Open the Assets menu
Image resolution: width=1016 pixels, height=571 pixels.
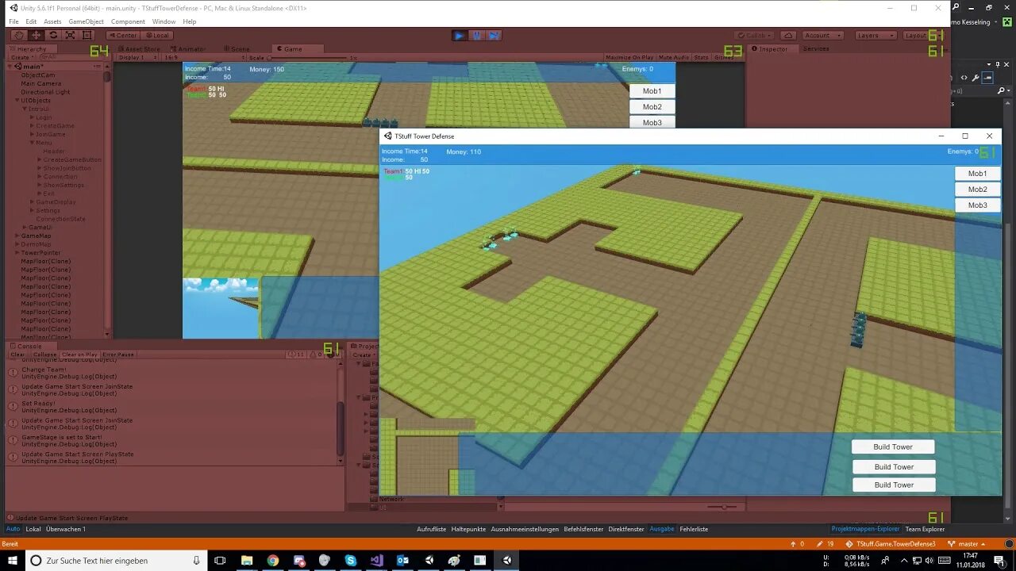[x=52, y=21]
